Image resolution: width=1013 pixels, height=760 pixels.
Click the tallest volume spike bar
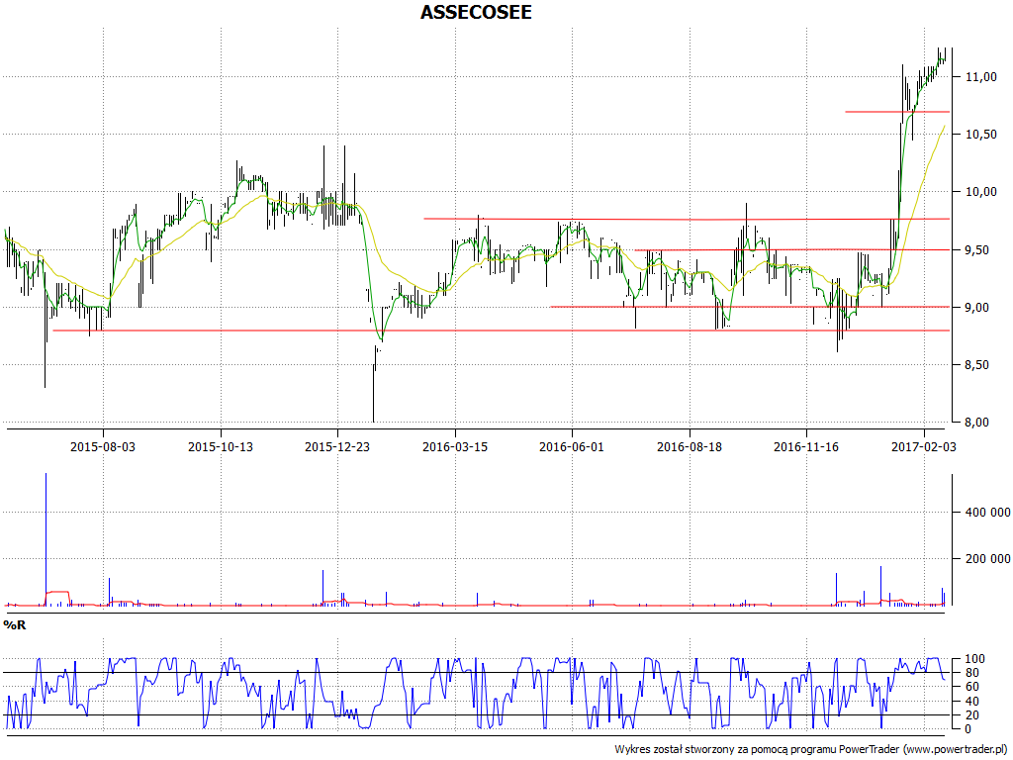pyautogui.click(x=46, y=539)
